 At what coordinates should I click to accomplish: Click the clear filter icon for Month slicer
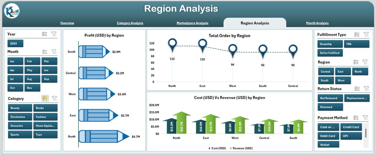(x=54, y=52)
